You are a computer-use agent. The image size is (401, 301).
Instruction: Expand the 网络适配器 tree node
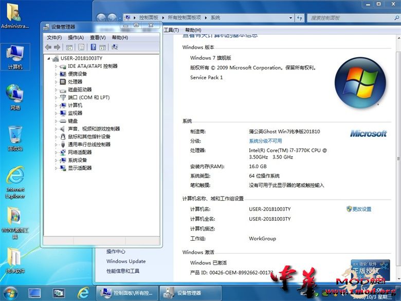[56, 152]
